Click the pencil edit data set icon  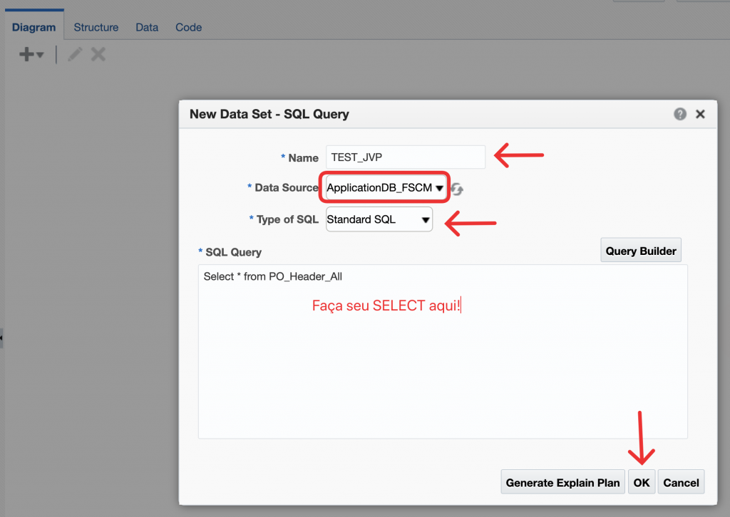pyautogui.click(x=75, y=55)
